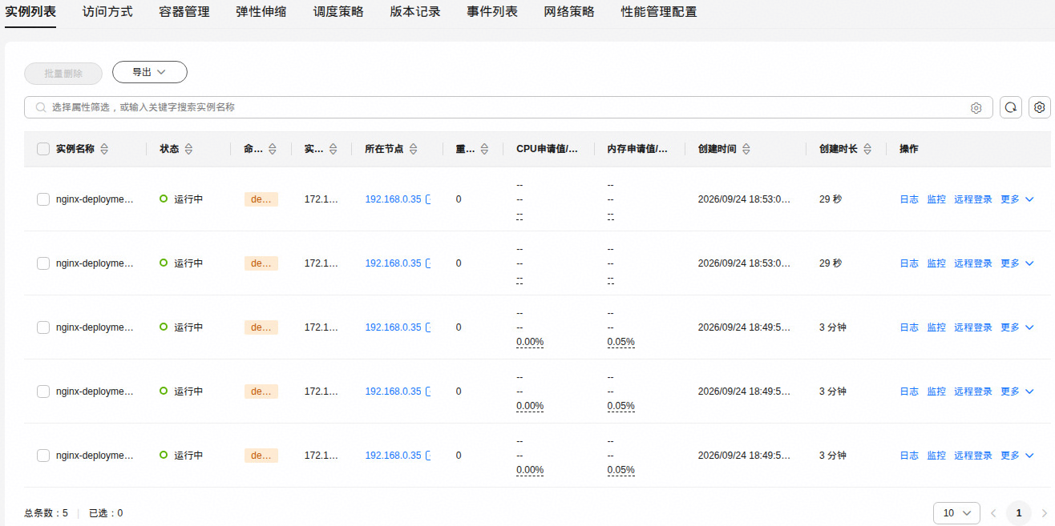The height and width of the screenshot is (526, 1055).
Task: Switch to the 网络策略 tab
Action: (x=569, y=12)
